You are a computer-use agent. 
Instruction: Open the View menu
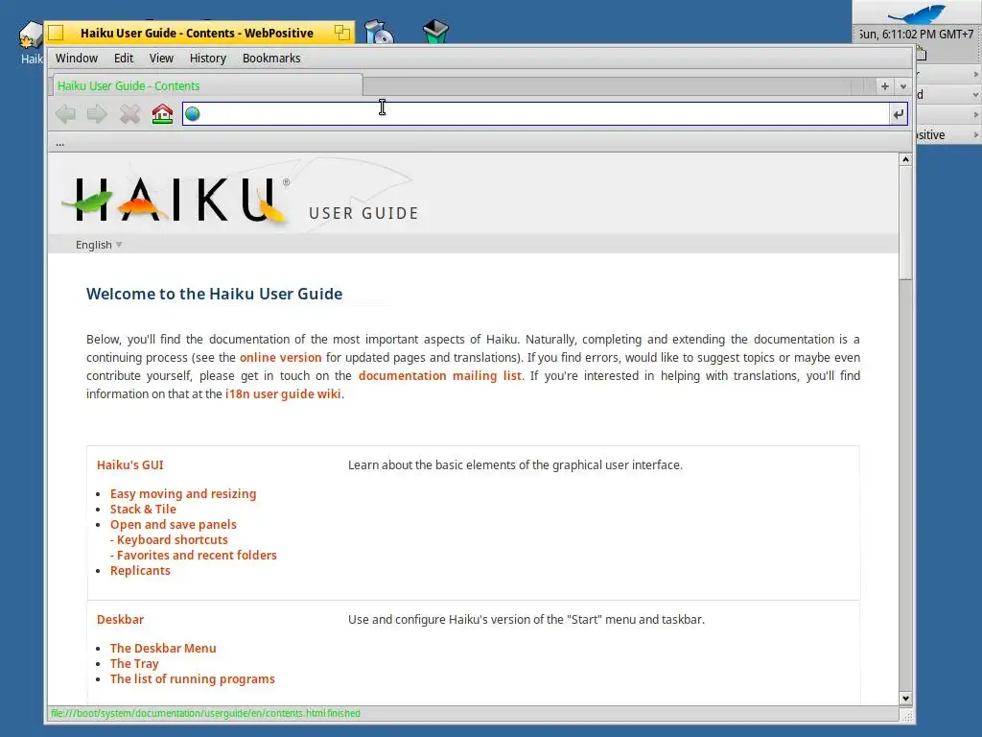(x=161, y=59)
